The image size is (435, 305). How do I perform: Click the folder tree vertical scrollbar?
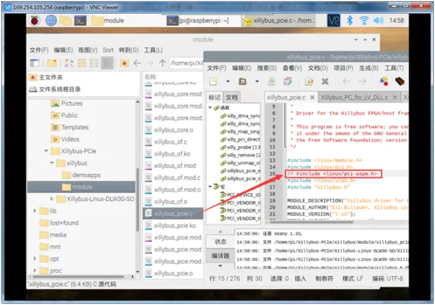click(137, 200)
